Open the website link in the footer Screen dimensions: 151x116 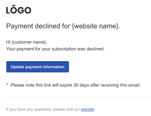click(88, 109)
